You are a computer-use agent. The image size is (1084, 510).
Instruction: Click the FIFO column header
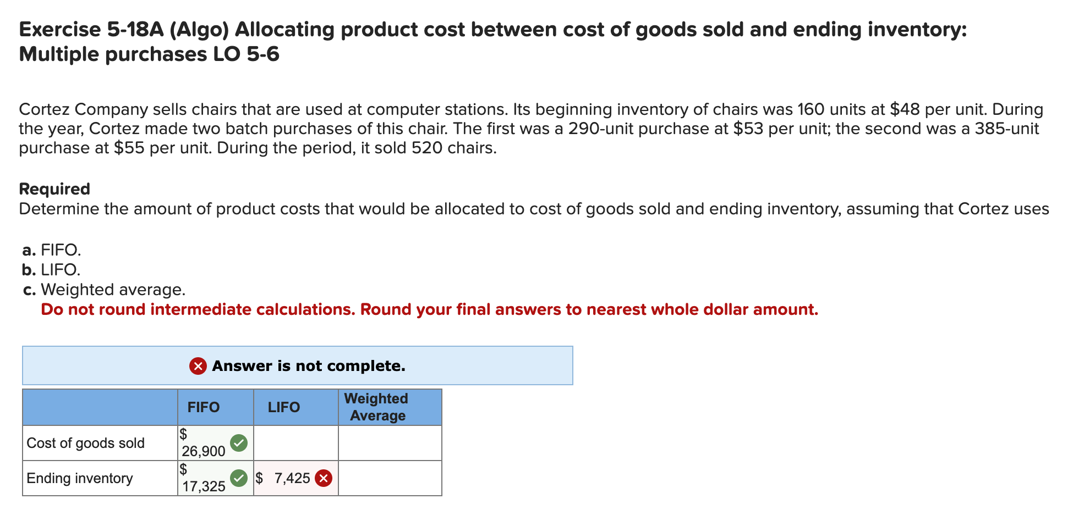[x=203, y=407]
